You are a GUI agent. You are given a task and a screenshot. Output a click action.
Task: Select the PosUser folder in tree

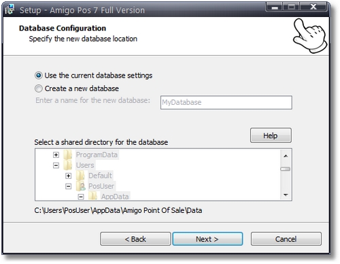tap(101, 186)
